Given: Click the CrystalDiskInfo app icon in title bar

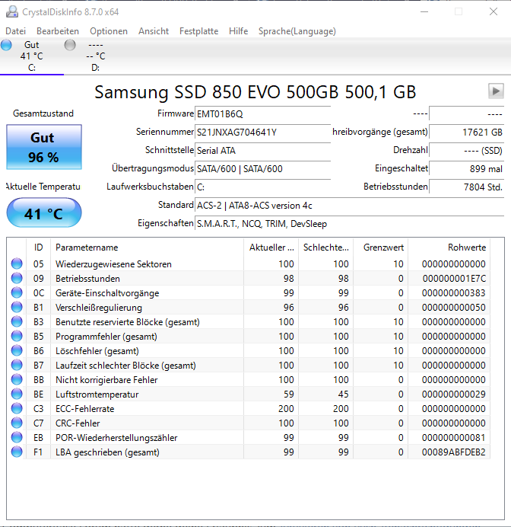Looking at the screenshot, I should (x=12, y=11).
